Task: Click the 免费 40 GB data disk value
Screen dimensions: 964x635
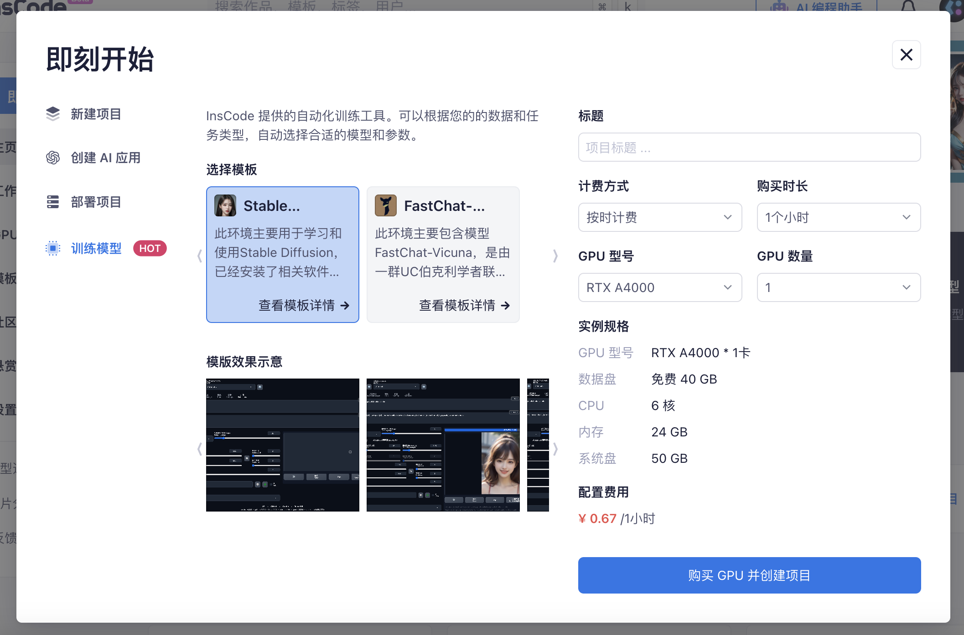Action: click(x=684, y=379)
